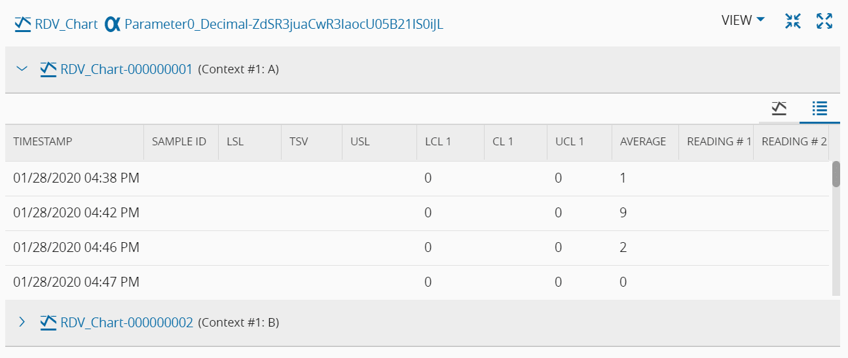Viewport: 848px width, 358px height.
Task: Click chart icon beside RDV_Chart-000000001
Action: coord(48,69)
